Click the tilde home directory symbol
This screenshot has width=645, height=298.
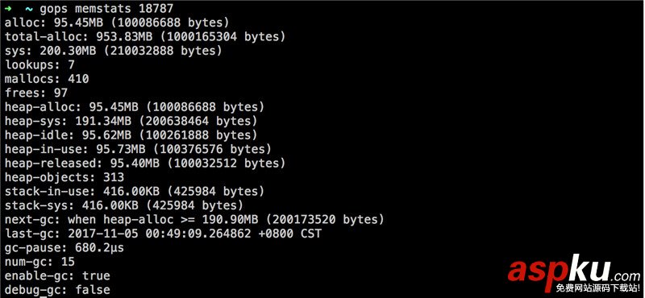(x=29, y=9)
